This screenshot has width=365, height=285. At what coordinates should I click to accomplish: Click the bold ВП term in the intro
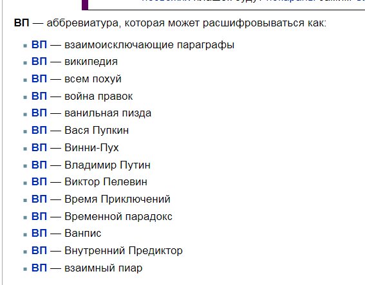(22, 23)
